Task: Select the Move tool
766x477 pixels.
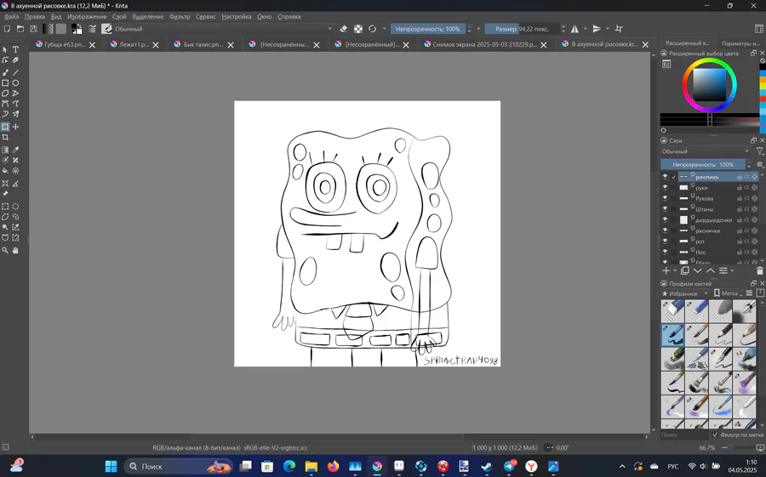Action: [15, 127]
